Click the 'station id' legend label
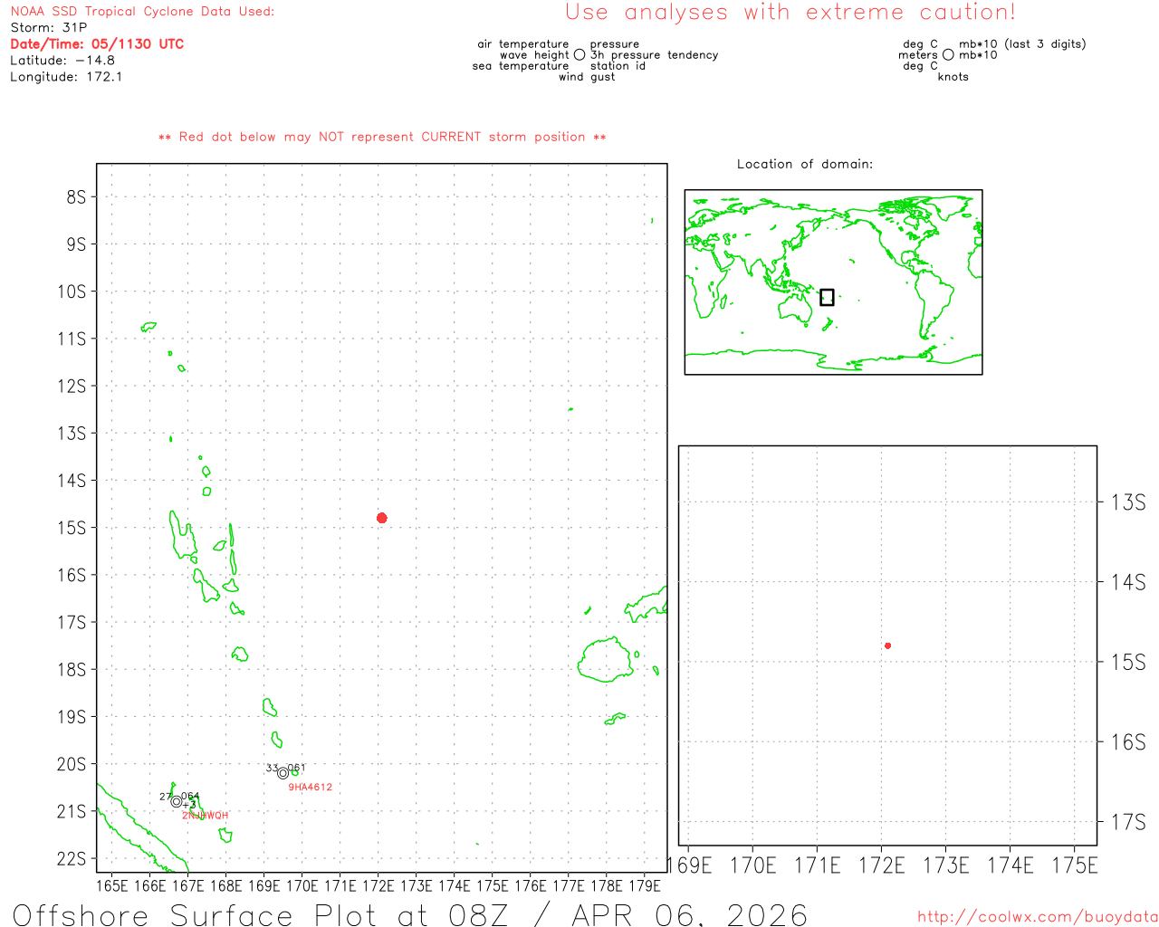 coord(618,66)
